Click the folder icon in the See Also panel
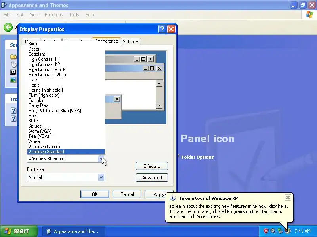This screenshot has width=317, height=237. 13,56
